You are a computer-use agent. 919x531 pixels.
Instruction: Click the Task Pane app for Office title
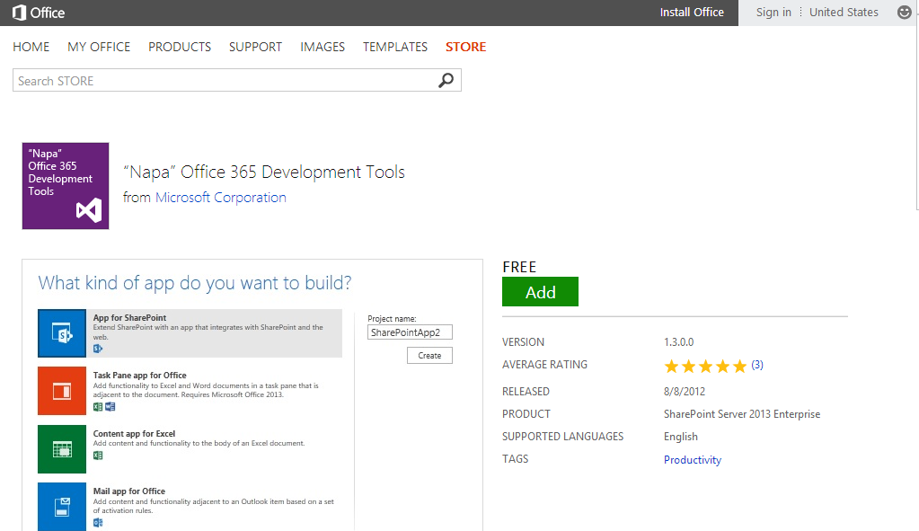[x=139, y=375]
